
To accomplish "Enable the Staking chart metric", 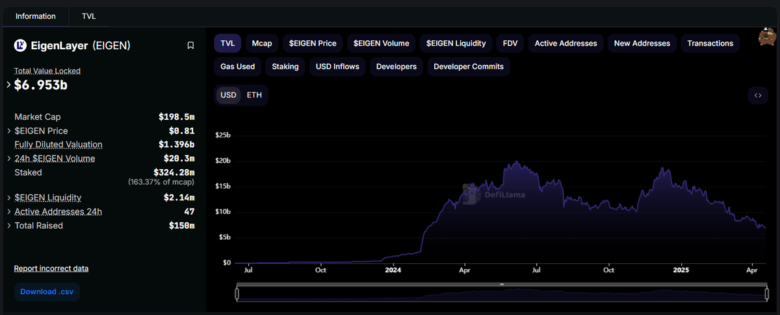I will coord(285,67).
